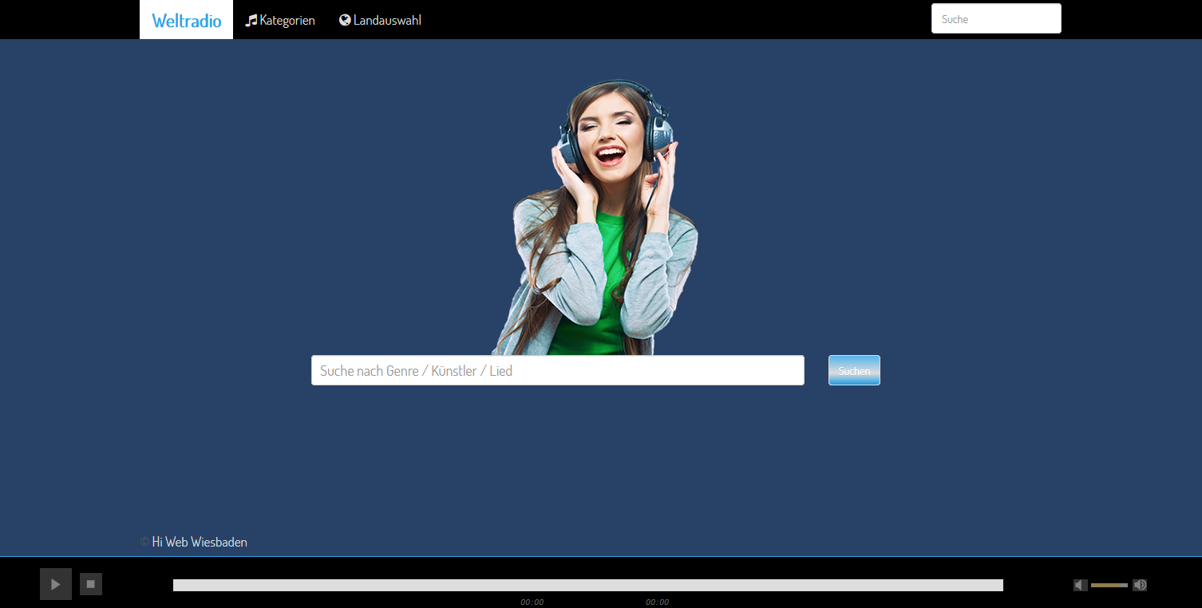This screenshot has width=1202, height=608.
Task: Mute audio with the left speaker icon
Action: [1081, 585]
